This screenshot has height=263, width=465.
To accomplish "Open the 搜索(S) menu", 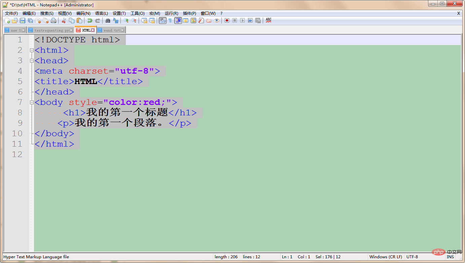I will 47,13.
